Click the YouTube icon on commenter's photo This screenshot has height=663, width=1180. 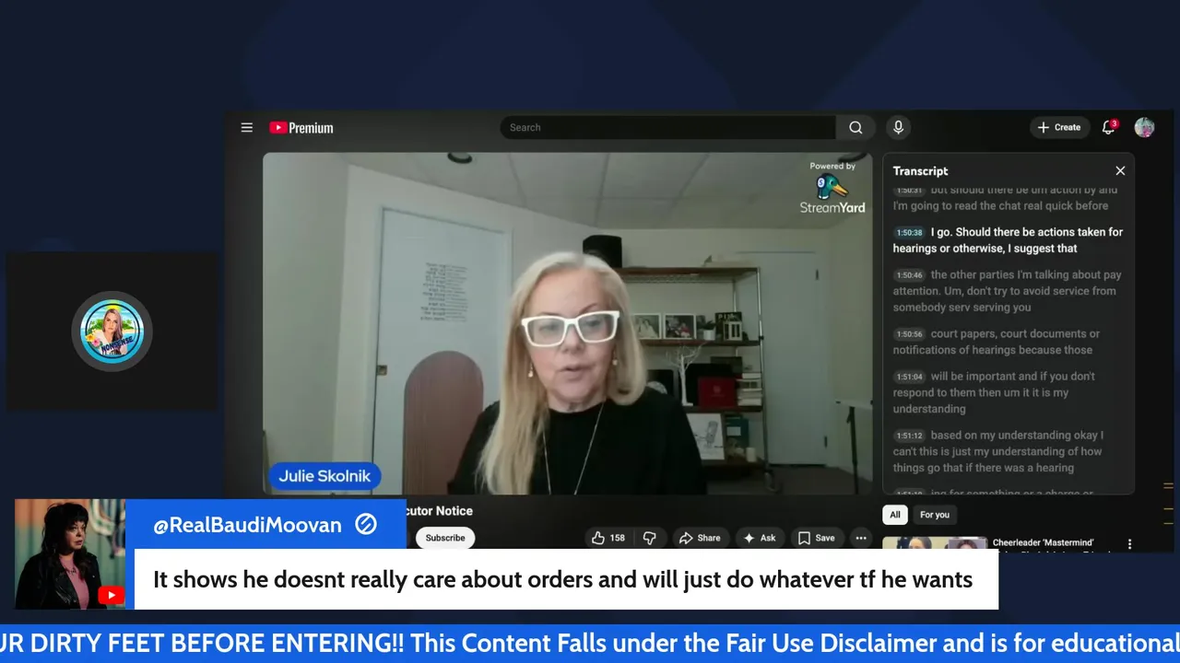click(x=111, y=596)
